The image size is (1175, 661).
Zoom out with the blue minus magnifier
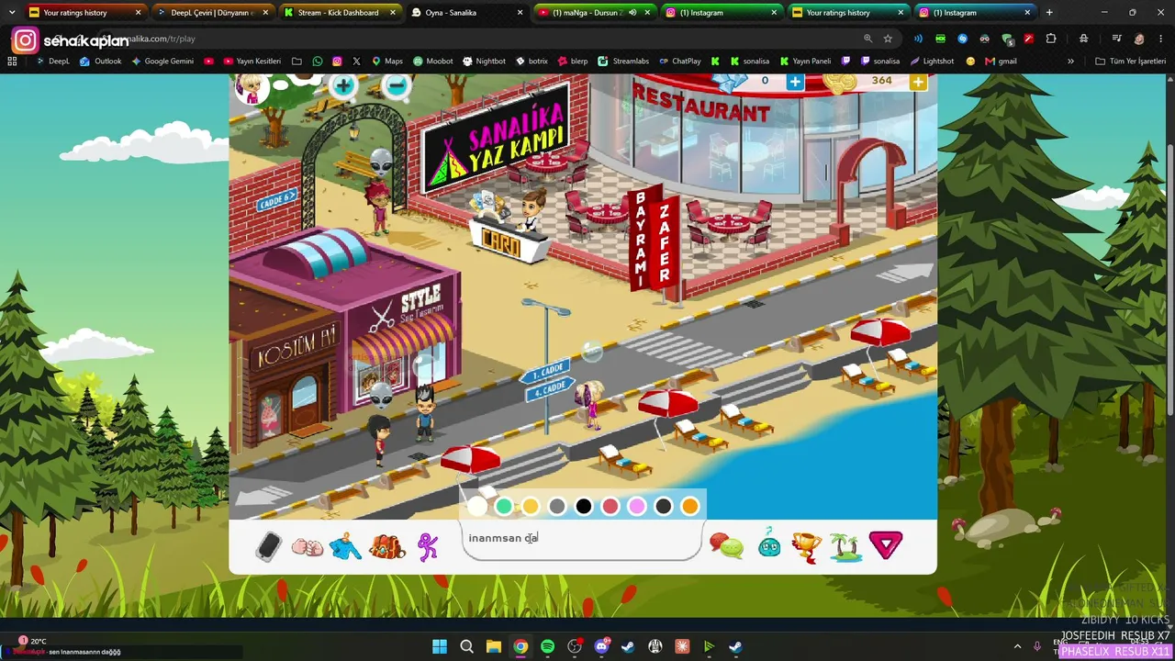(x=397, y=86)
